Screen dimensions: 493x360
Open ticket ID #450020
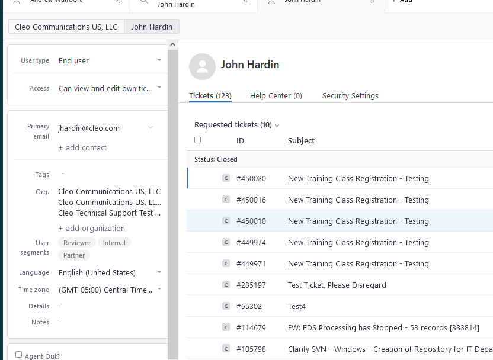251,178
